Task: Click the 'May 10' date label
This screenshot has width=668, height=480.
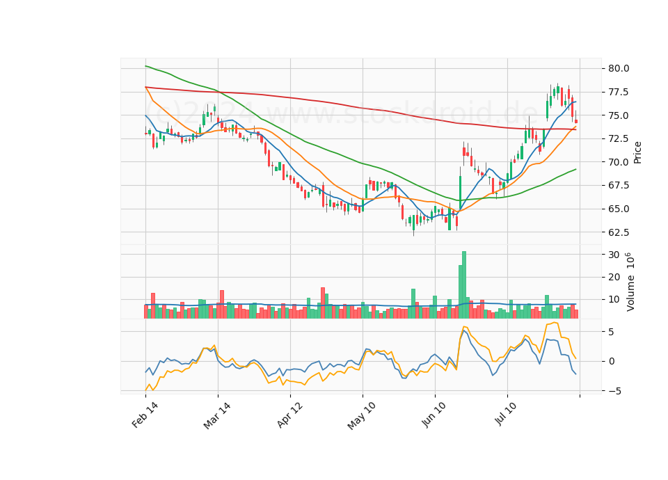Action: tap(362, 415)
